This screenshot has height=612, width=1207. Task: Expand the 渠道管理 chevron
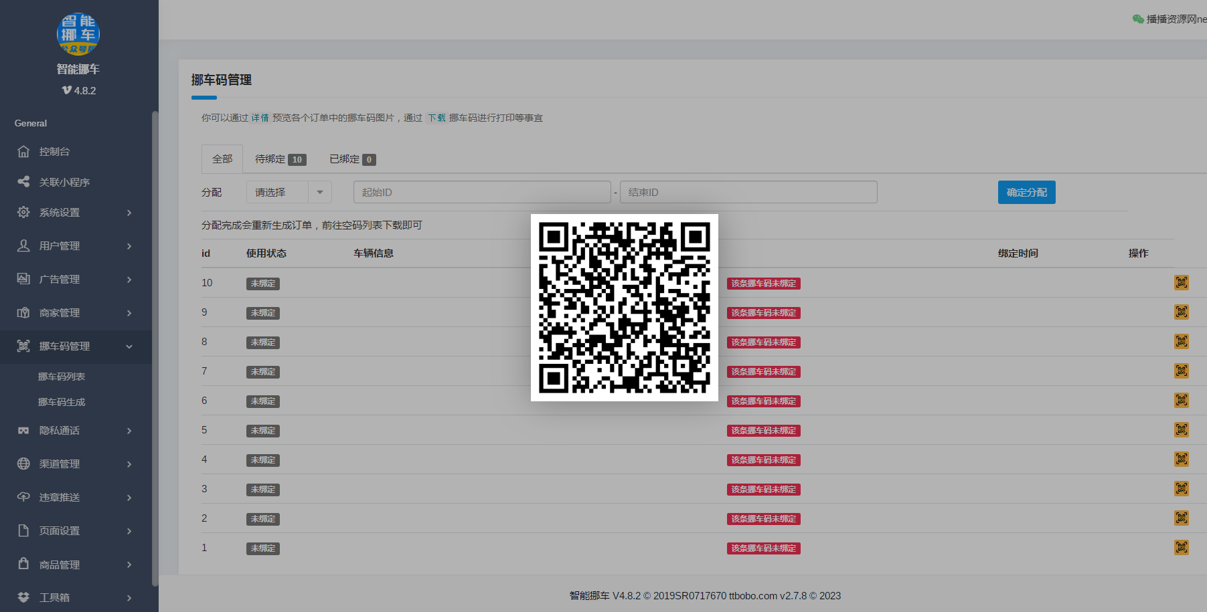point(129,464)
